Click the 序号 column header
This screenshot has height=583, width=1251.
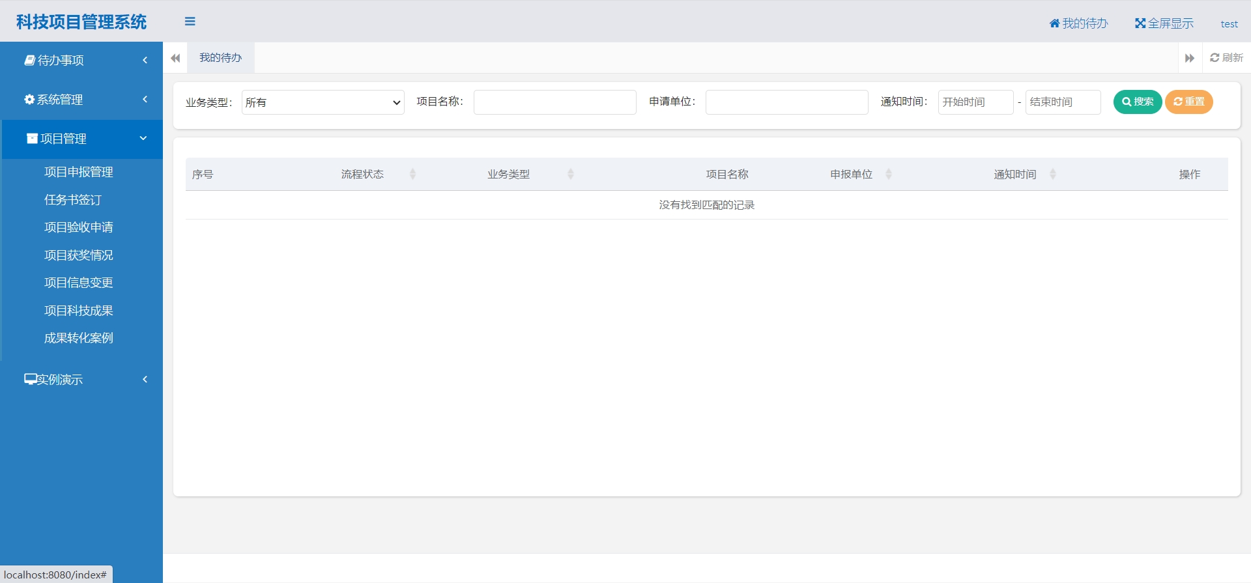203,175
